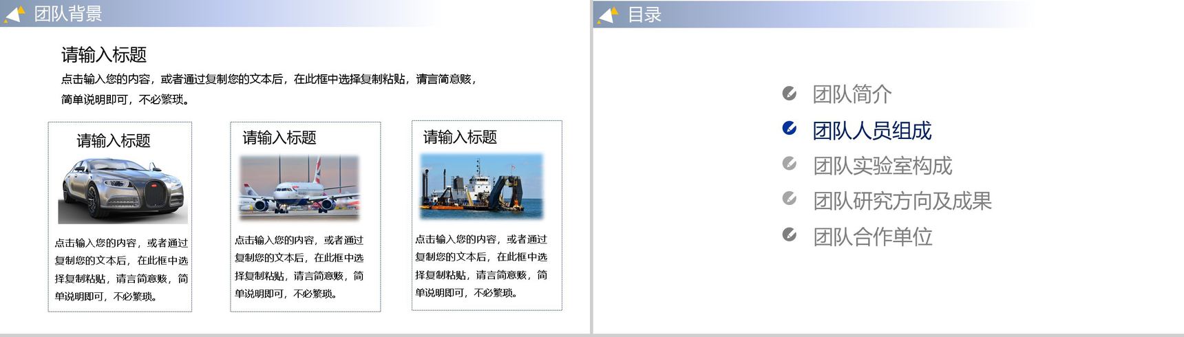The height and width of the screenshot is (337, 1184).
Task: Click the description text below the ship image
Action: [x=481, y=266]
